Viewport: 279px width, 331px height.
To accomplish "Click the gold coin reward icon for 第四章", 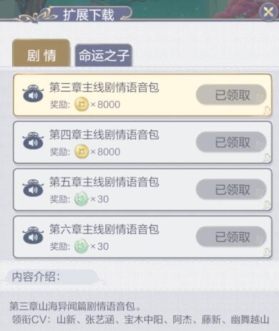I will click(82, 152).
